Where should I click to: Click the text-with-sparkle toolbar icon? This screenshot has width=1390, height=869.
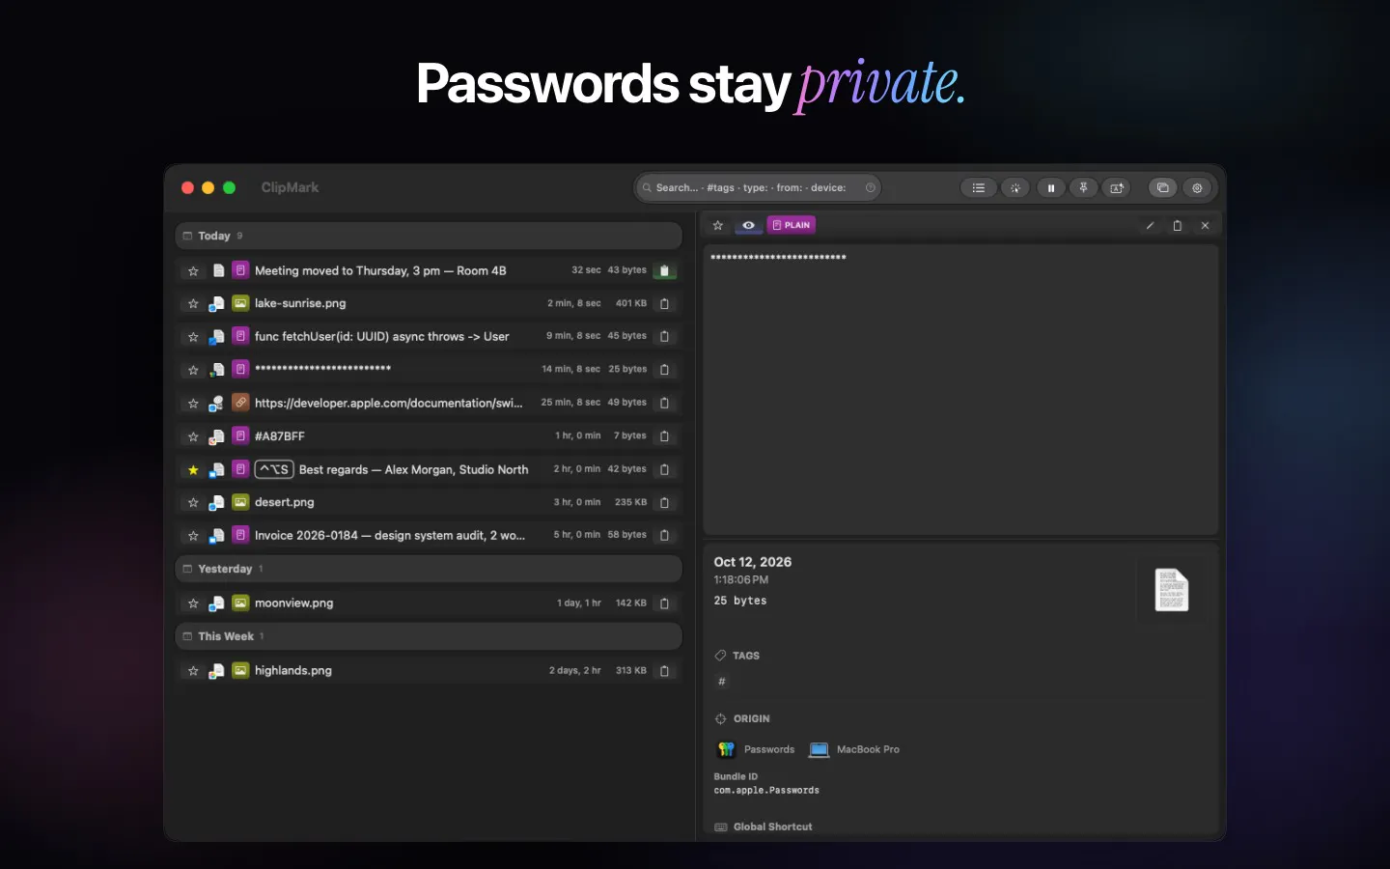click(x=1117, y=188)
